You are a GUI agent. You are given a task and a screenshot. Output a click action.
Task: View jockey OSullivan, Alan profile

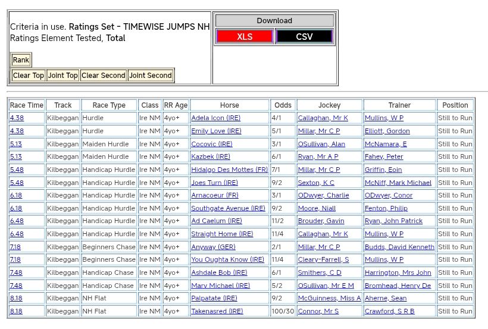pyautogui.click(x=321, y=144)
